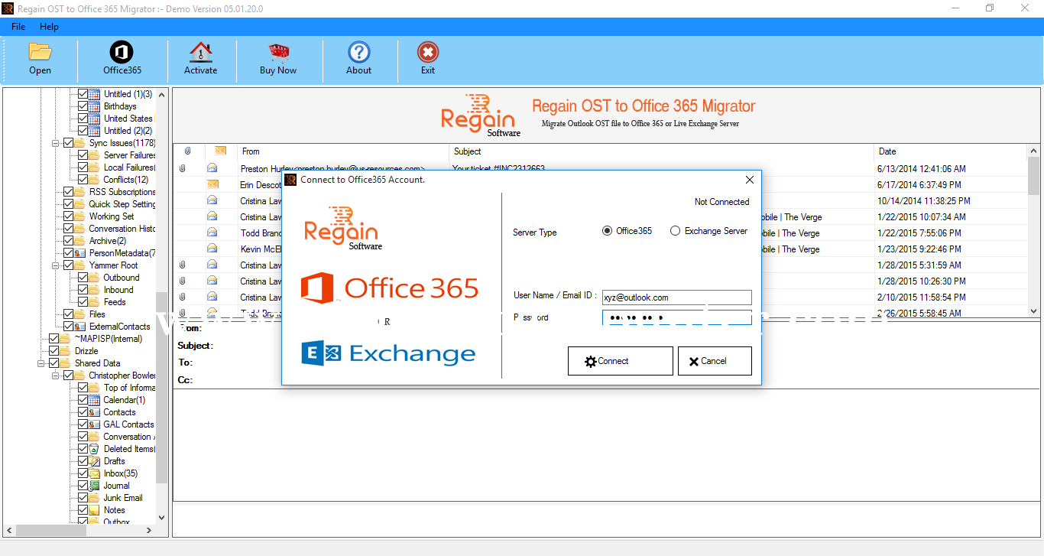Toggle the Shared Data checkbox
1044x556 pixels.
click(x=53, y=363)
